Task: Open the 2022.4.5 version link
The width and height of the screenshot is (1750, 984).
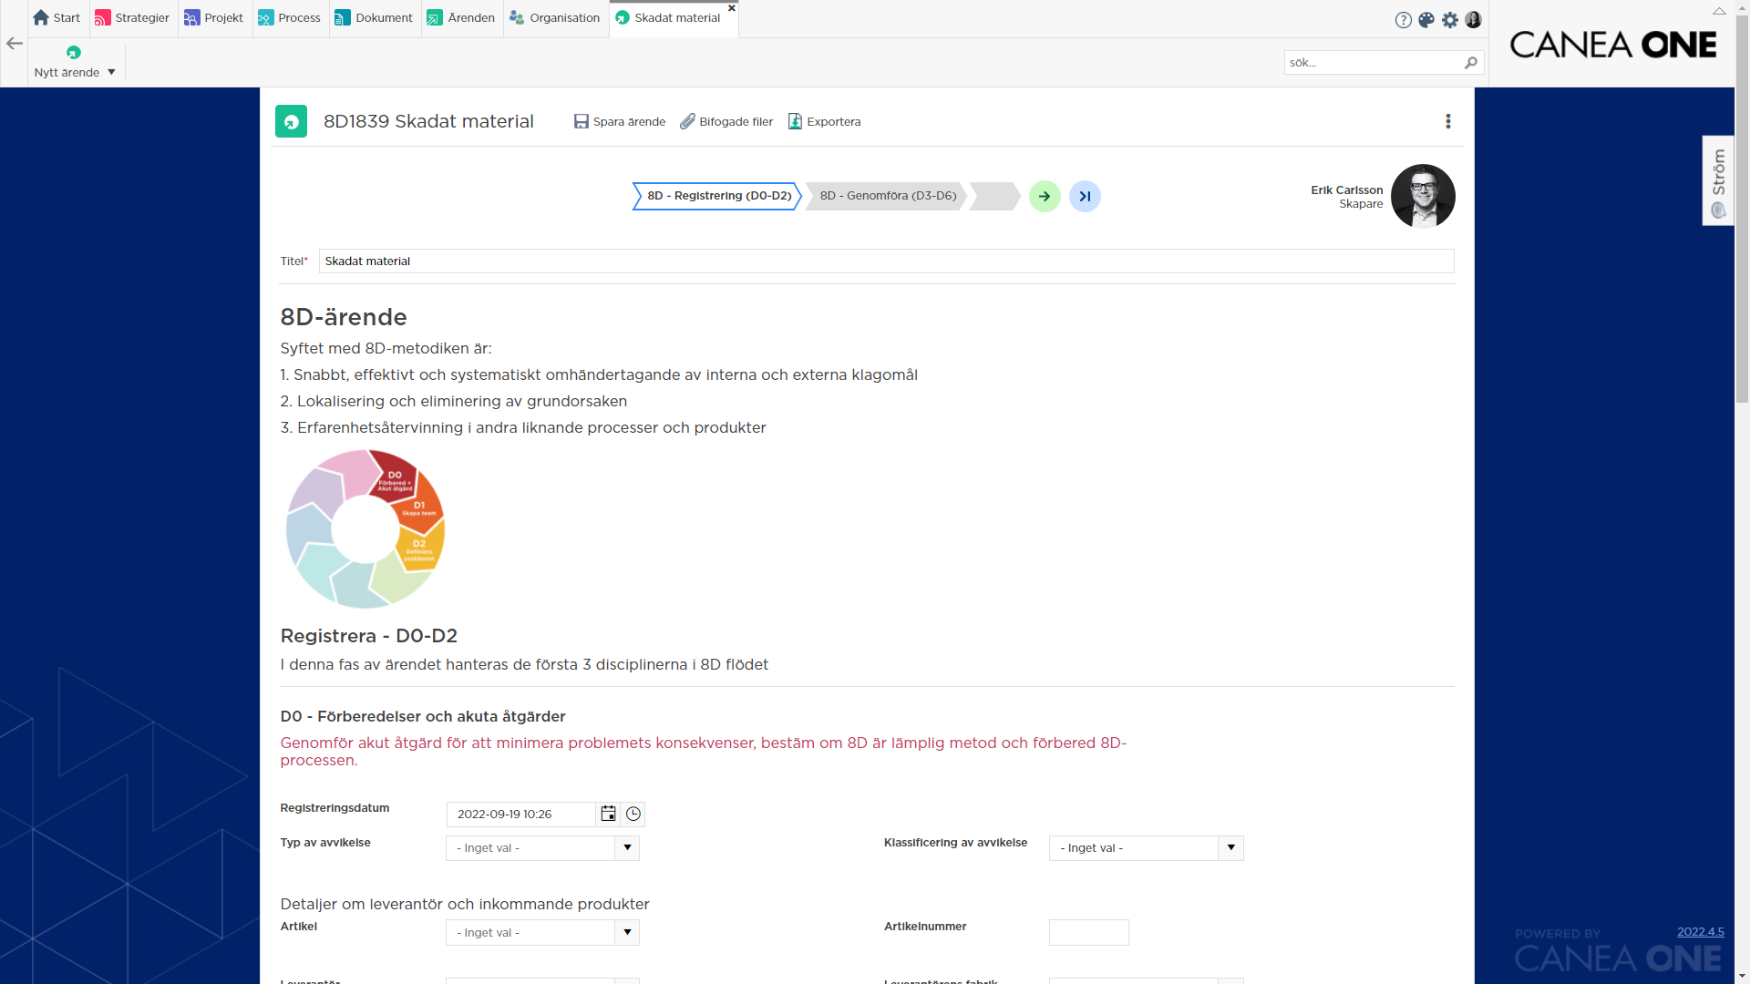Action: coord(1700,931)
